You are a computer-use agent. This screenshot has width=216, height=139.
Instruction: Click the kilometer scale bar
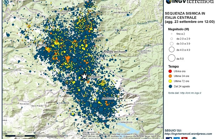(x=34, y=136)
